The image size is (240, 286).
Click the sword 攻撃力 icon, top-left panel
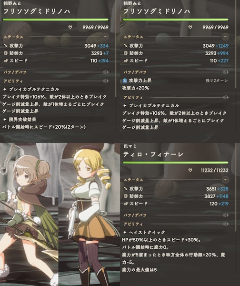pyautogui.click(x=6, y=46)
